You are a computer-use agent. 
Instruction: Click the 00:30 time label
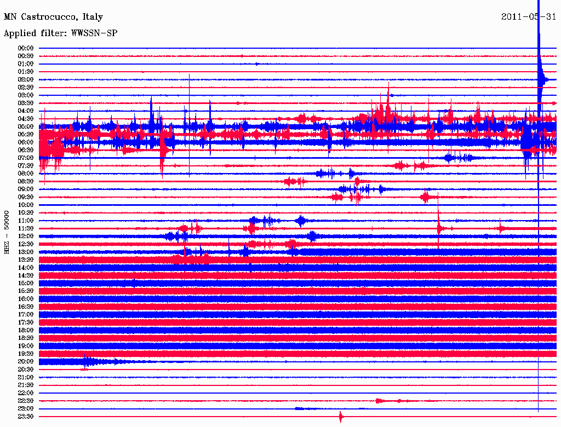click(x=26, y=56)
